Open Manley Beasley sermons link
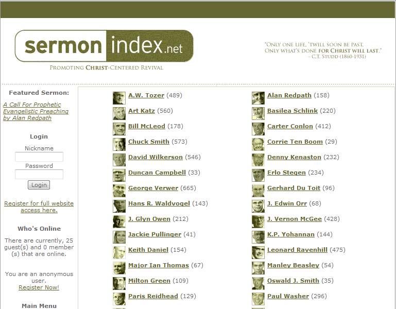The width and height of the screenshot is (396, 309). pos(293,265)
